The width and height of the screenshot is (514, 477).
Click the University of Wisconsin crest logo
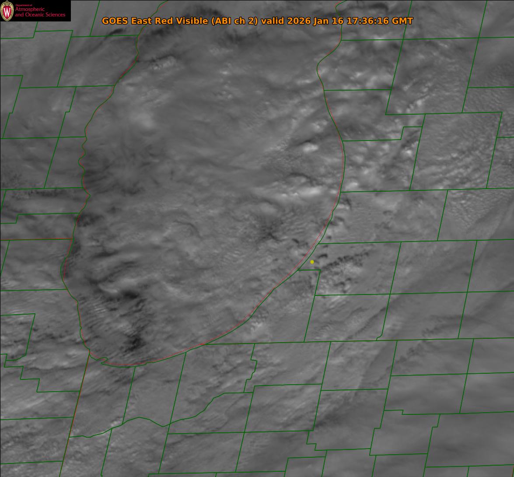coord(7,11)
